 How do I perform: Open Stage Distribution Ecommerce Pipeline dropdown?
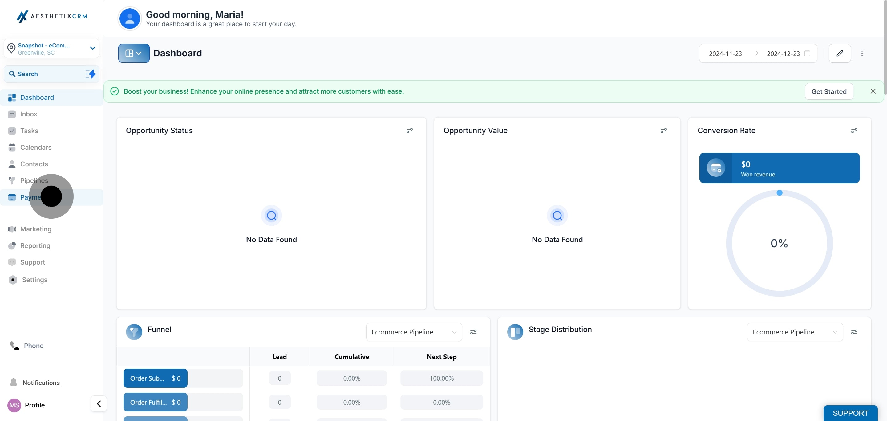794,332
